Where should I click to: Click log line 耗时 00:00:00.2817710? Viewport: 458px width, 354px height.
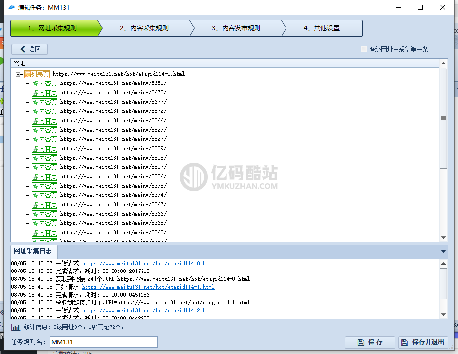pyautogui.click(x=80, y=271)
